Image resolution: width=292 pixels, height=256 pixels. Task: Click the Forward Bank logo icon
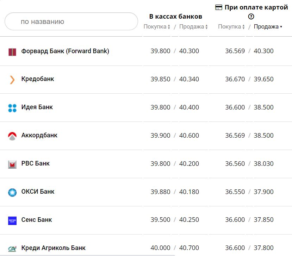[12, 52]
